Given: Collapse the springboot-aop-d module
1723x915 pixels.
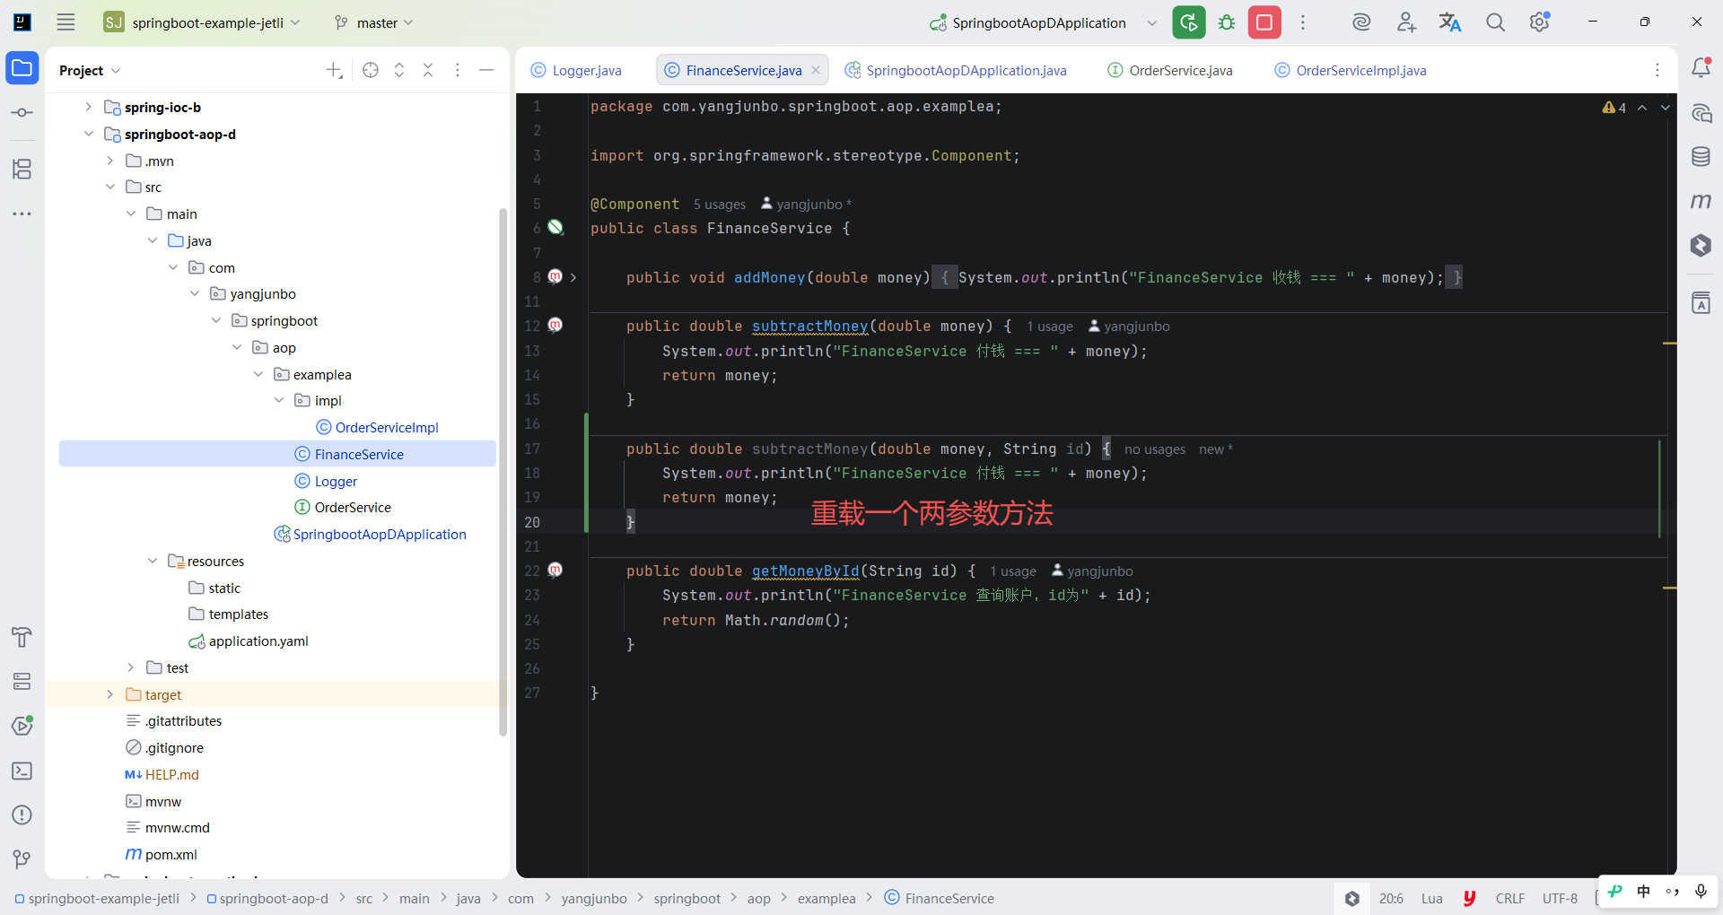Looking at the screenshot, I should pyautogui.click(x=88, y=134).
